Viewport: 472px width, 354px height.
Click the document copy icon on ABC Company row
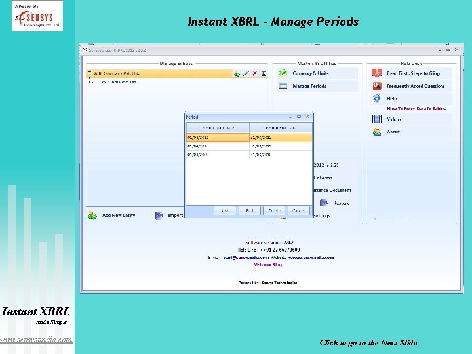coord(264,73)
